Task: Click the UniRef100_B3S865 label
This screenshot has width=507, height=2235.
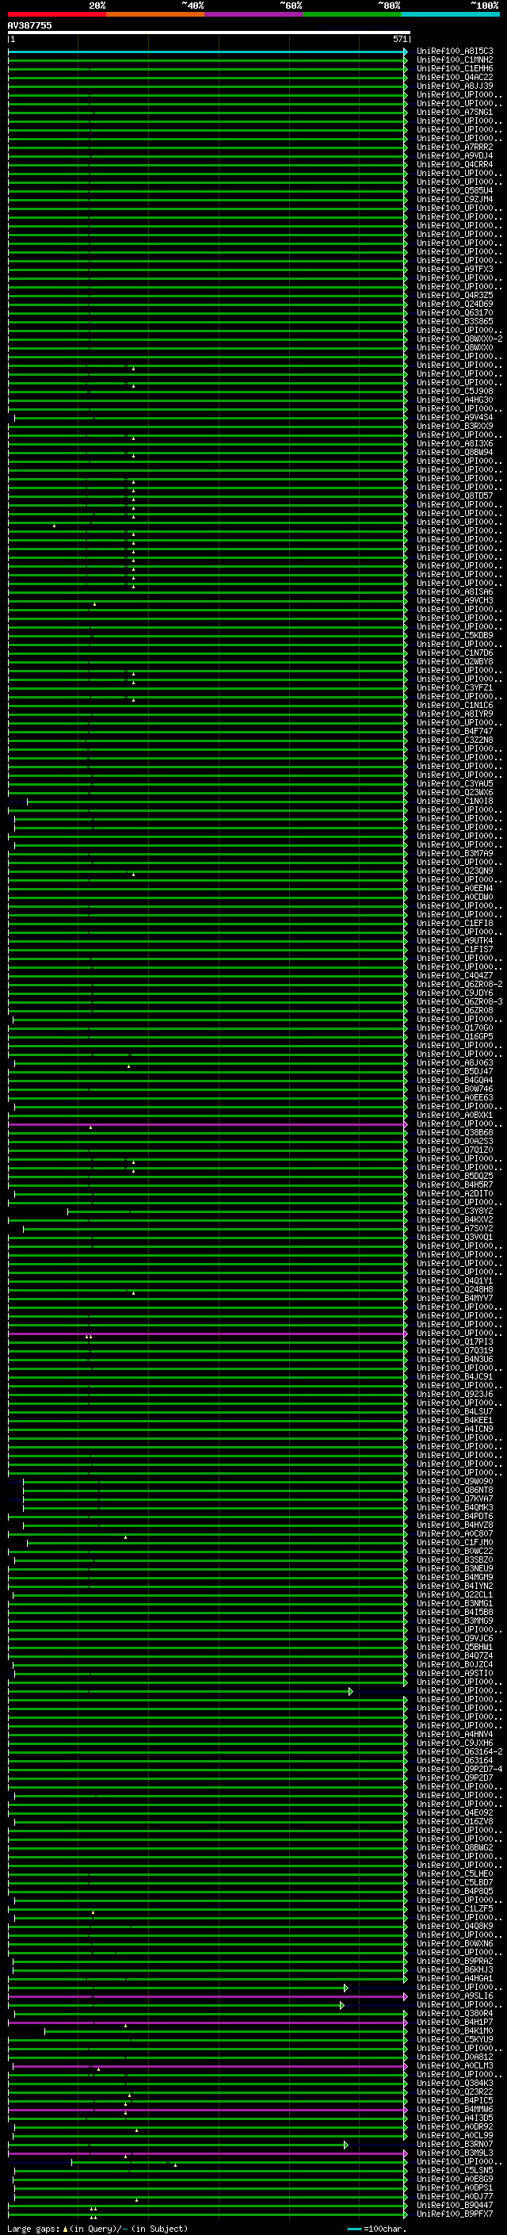Action: tap(455, 322)
